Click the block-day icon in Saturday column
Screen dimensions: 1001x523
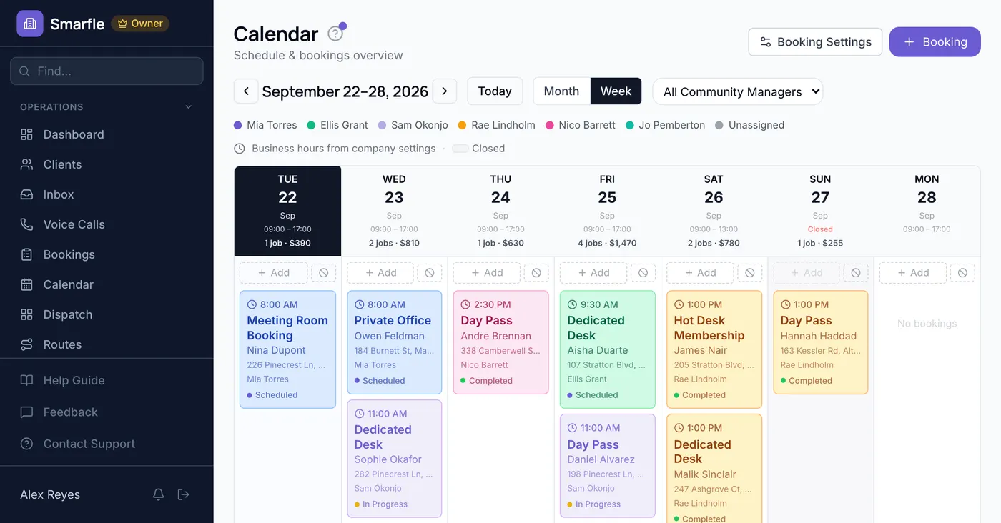[749, 273]
